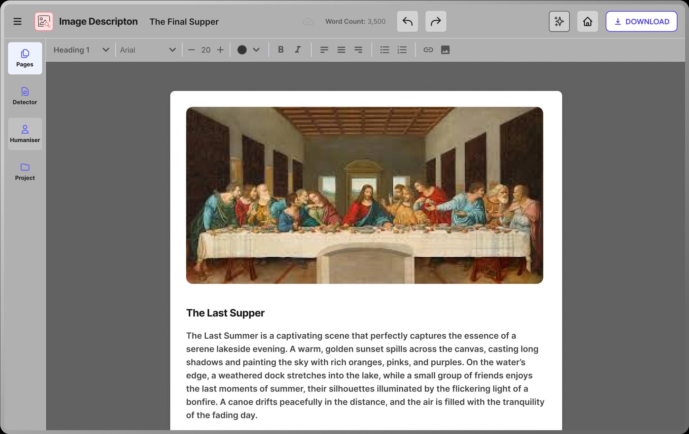This screenshot has height=434, width=689.
Task: Click the DOWNLOAD button
Action: click(x=641, y=22)
